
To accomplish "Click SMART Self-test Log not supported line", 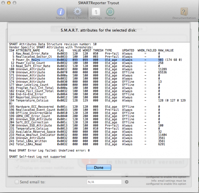I will (37, 157).
